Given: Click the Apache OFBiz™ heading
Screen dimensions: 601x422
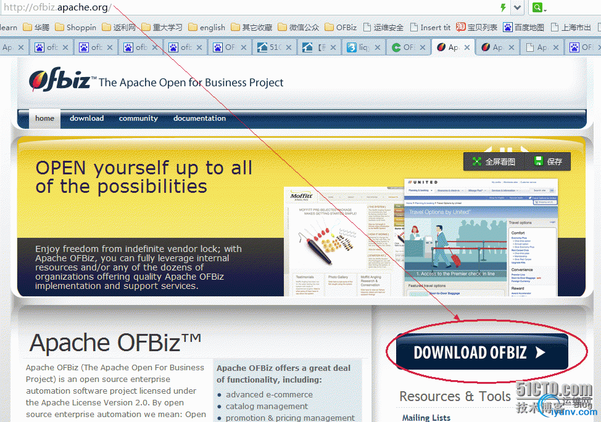Looking at the screenshot, I should coord(115,342).
